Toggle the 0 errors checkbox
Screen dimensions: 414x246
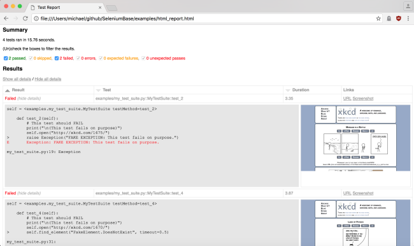[78, 59]
